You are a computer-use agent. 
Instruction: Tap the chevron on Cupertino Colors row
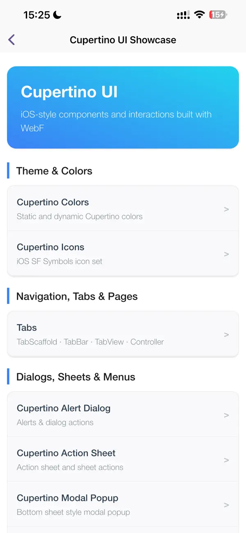[x=226, y=209]
